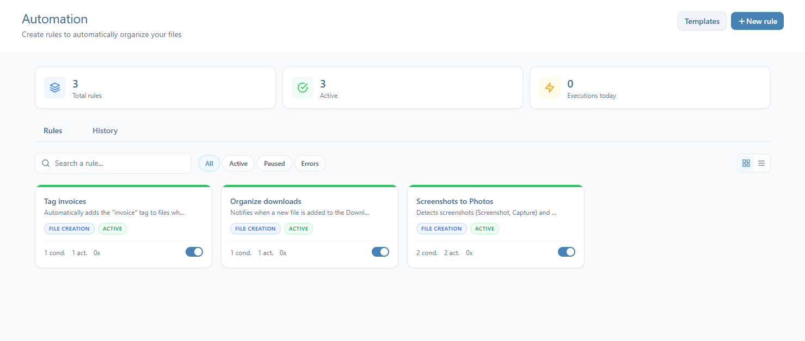This screenshot has width=805, height=341.
Task: Click the magnifying glass search icon
Action: [46, 163]
